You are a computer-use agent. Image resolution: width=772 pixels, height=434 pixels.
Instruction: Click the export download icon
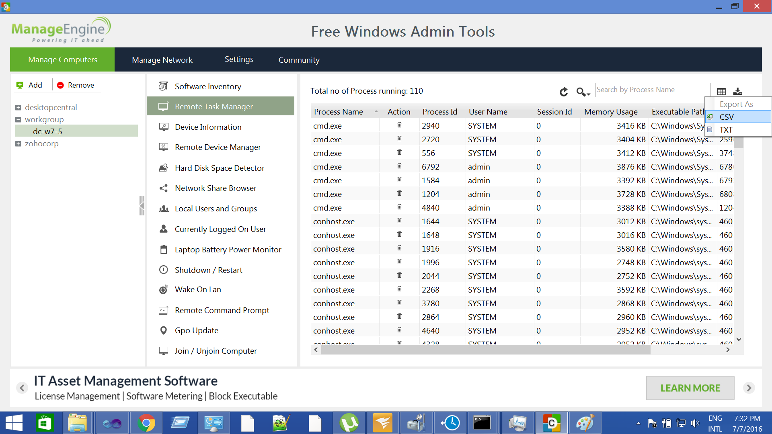(738, 92)
